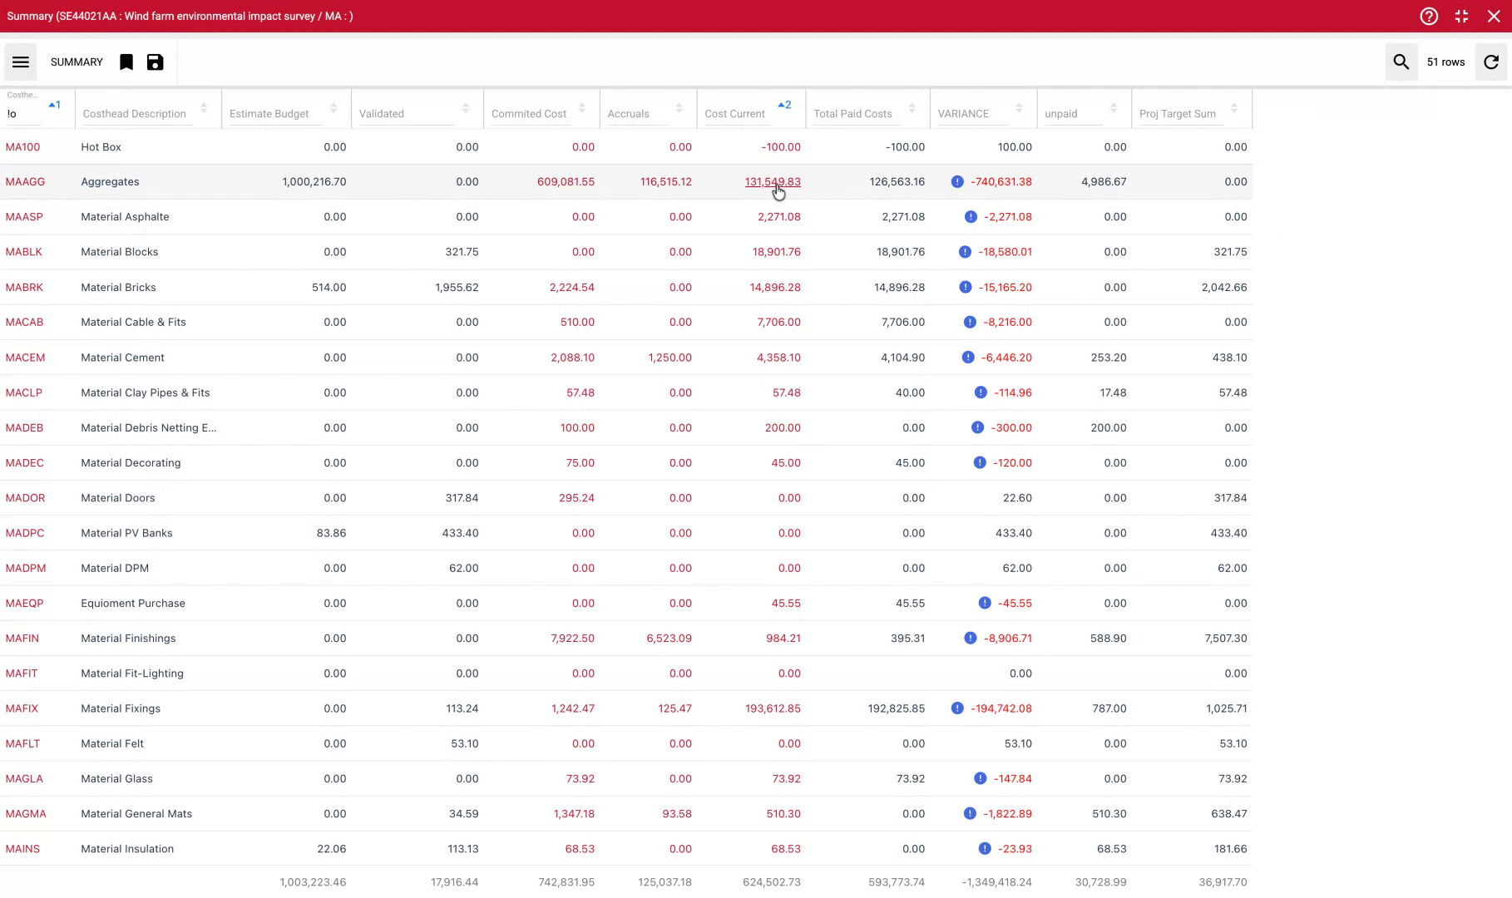Toggle sort on VARIANCE column
Image resolution: width=1512 pixels, height=898 pixels.
tap(1019, 109)
